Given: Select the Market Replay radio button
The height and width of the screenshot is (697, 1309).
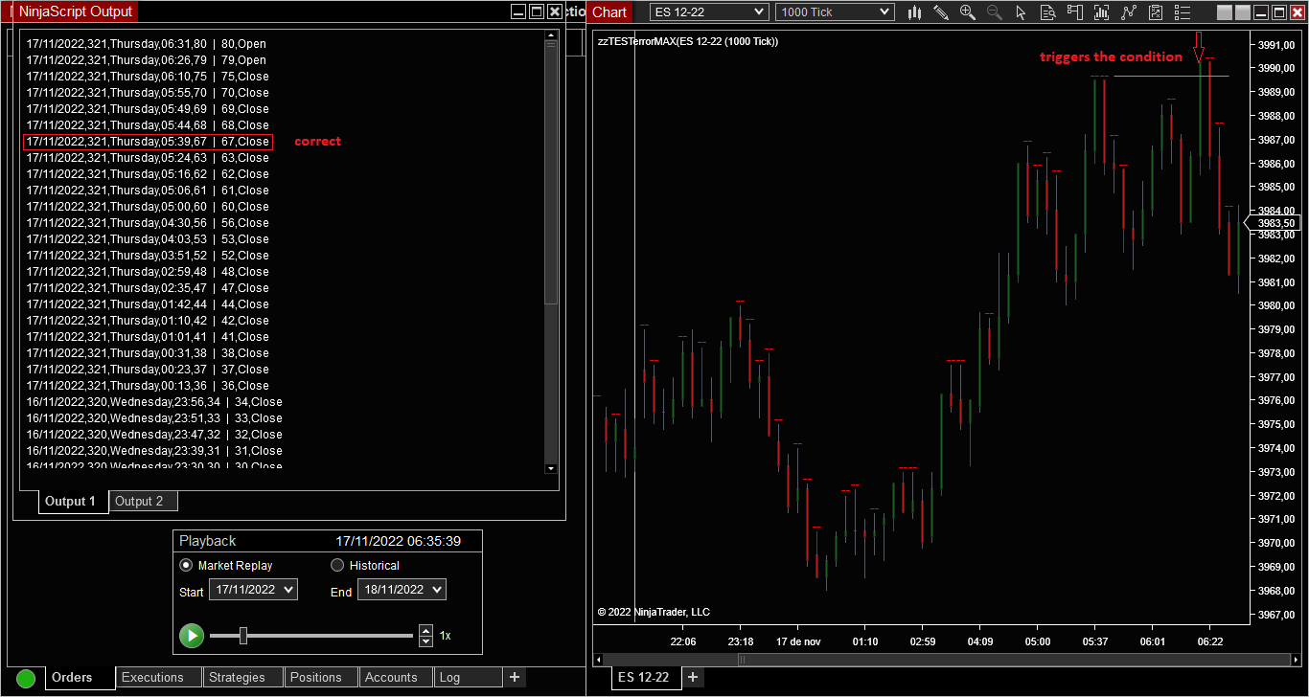Looking at the screenshot, I should tap(186, 565).
